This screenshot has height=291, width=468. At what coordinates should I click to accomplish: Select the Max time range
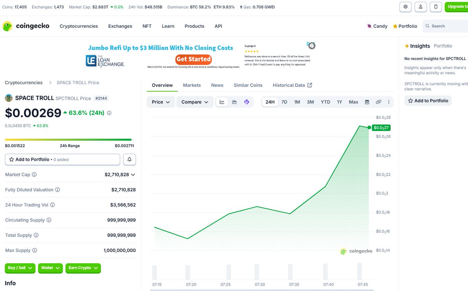click(x=353, y=102)
